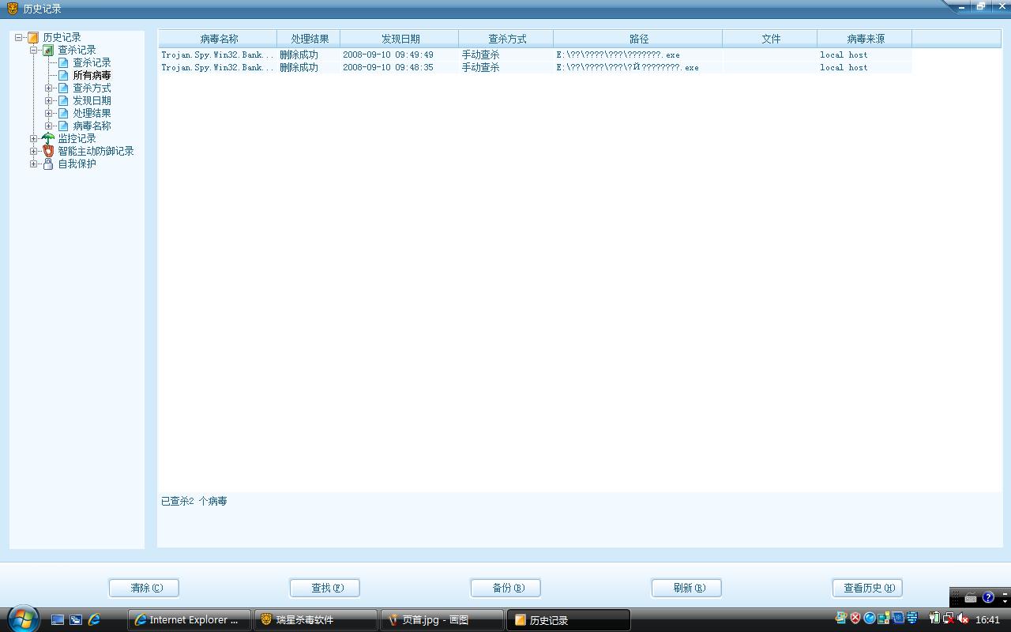Click the 已查杀2 个病毒 status text
The width and height of the screenshot is (1011, 632).
tap(194, 501)
